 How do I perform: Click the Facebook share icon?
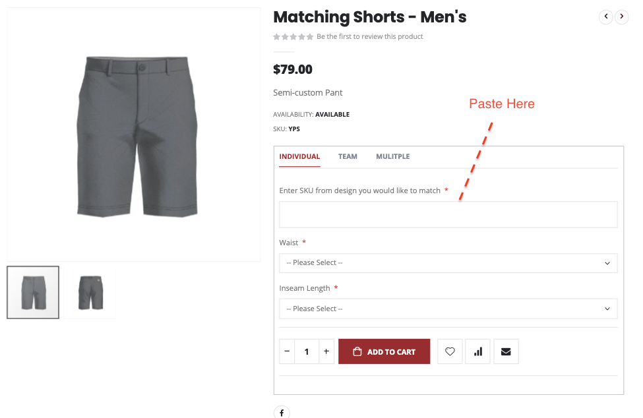[282, 413]
